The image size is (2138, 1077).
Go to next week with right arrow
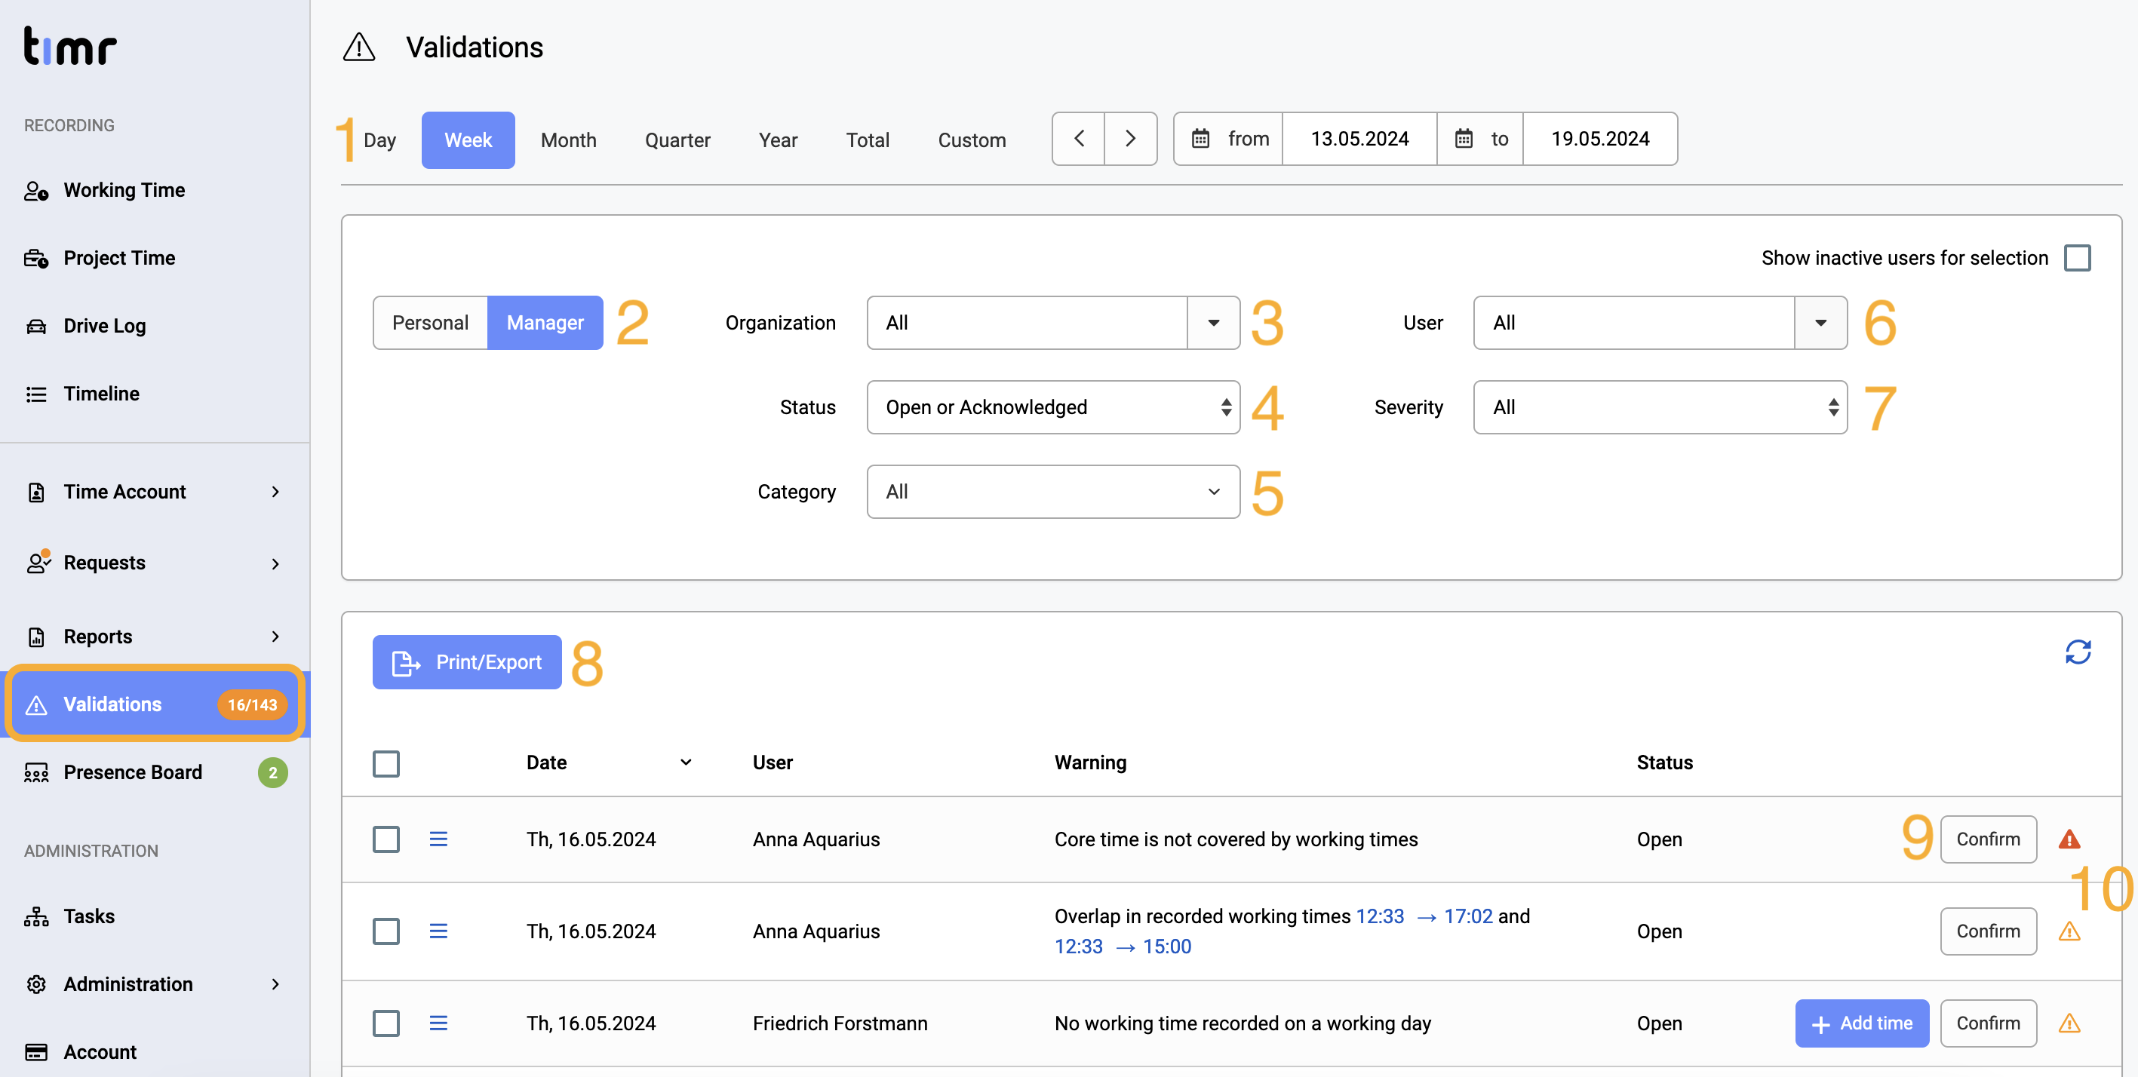1130,139
